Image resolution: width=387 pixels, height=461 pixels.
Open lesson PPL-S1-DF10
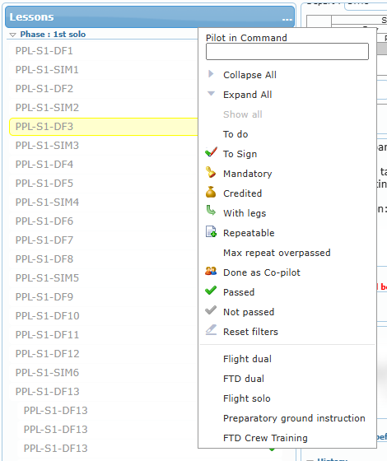coord(48,316)
